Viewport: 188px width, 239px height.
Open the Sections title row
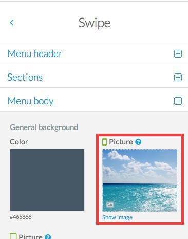tap(94, 77)
